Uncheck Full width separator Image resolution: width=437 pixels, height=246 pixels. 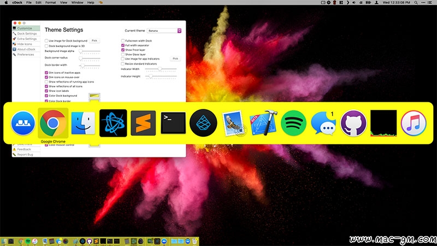[122, 45]
